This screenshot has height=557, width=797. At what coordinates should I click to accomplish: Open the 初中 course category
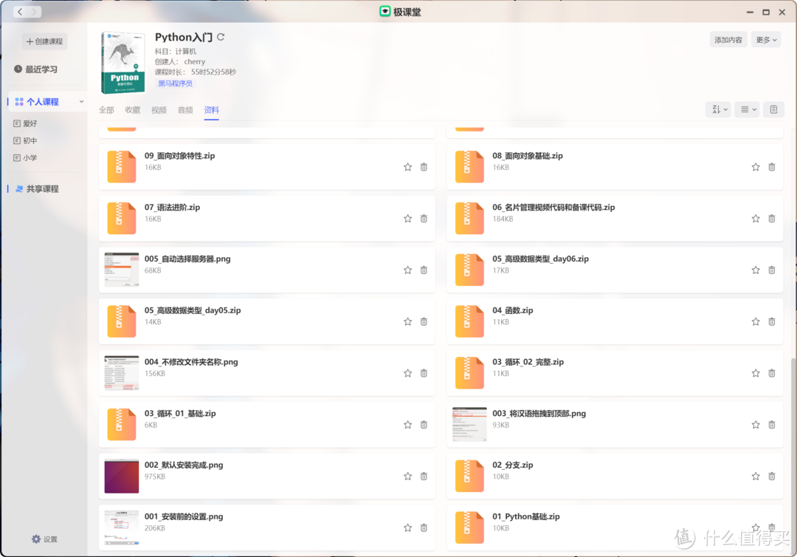coord(25,141)
